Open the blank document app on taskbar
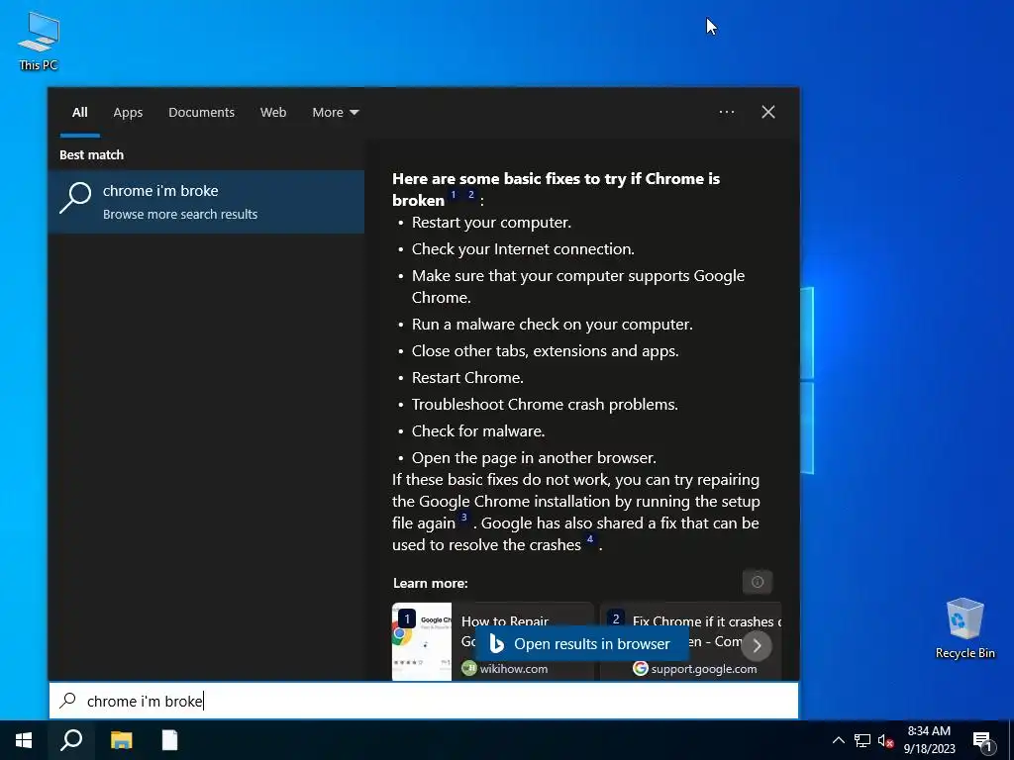Image resolution: width=1014 pixels, height=760 pixels. (x=169, y=740)
